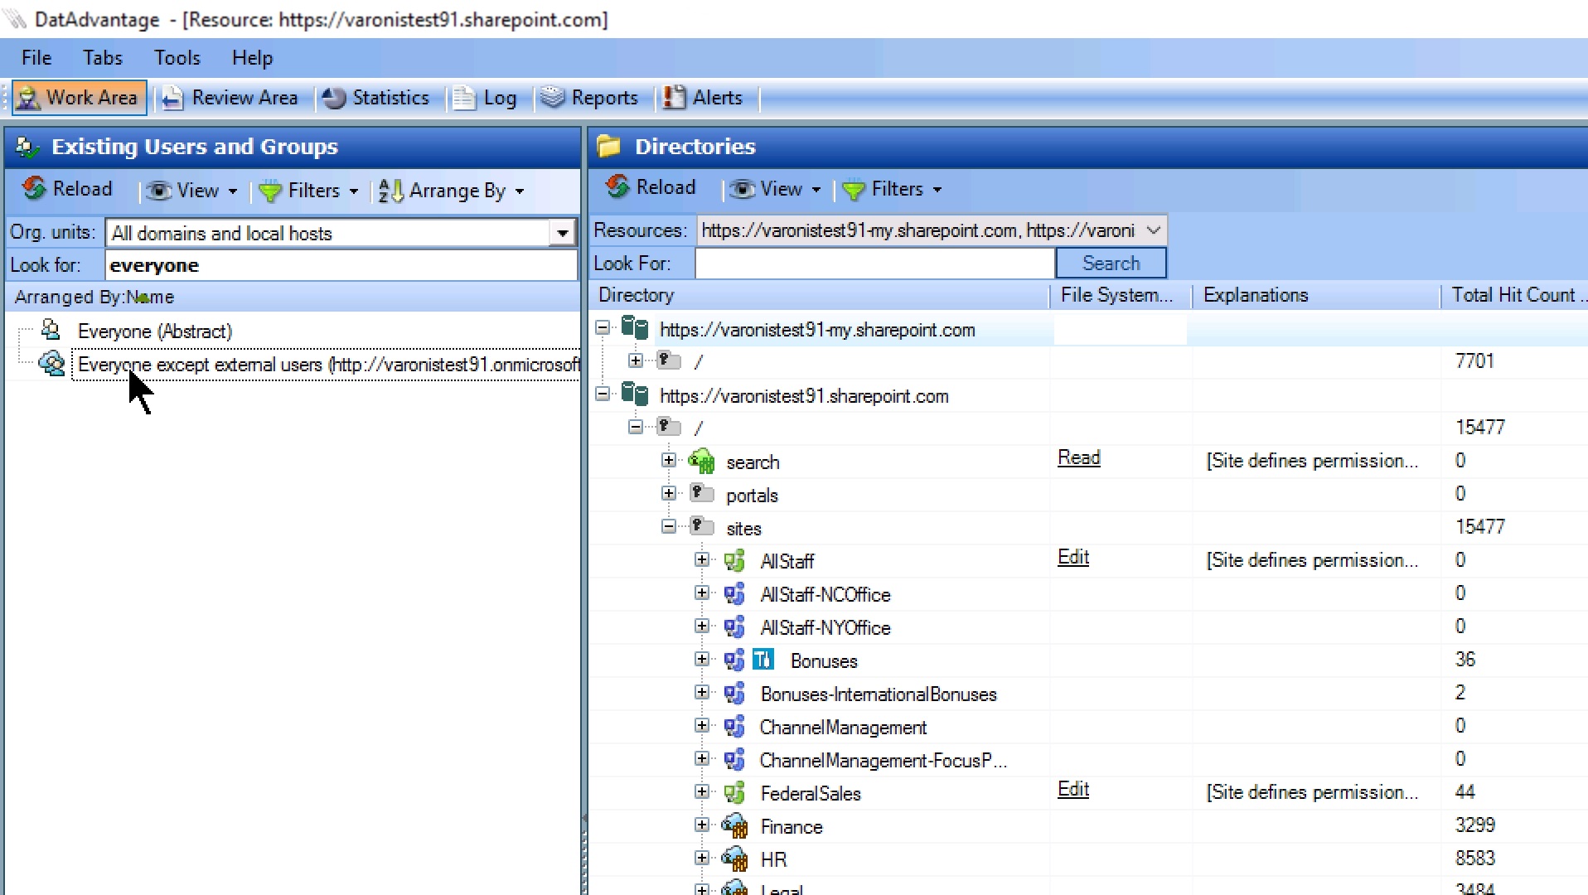Viewport: 1588px width, 895px height.
Task: Expand the Bonuses site
Action: tap(702, 659)
